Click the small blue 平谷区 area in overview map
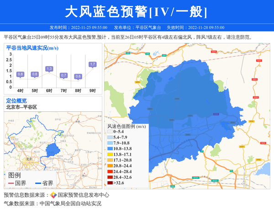Image resolution: width=274 pixels, height=215 pixels. 53,149
